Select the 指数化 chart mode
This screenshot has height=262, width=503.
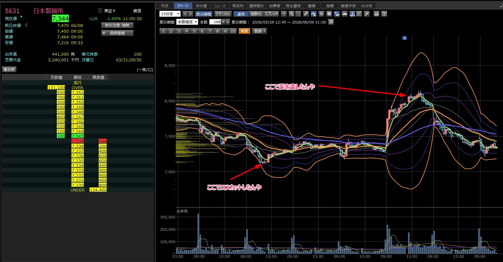[256, 14]
